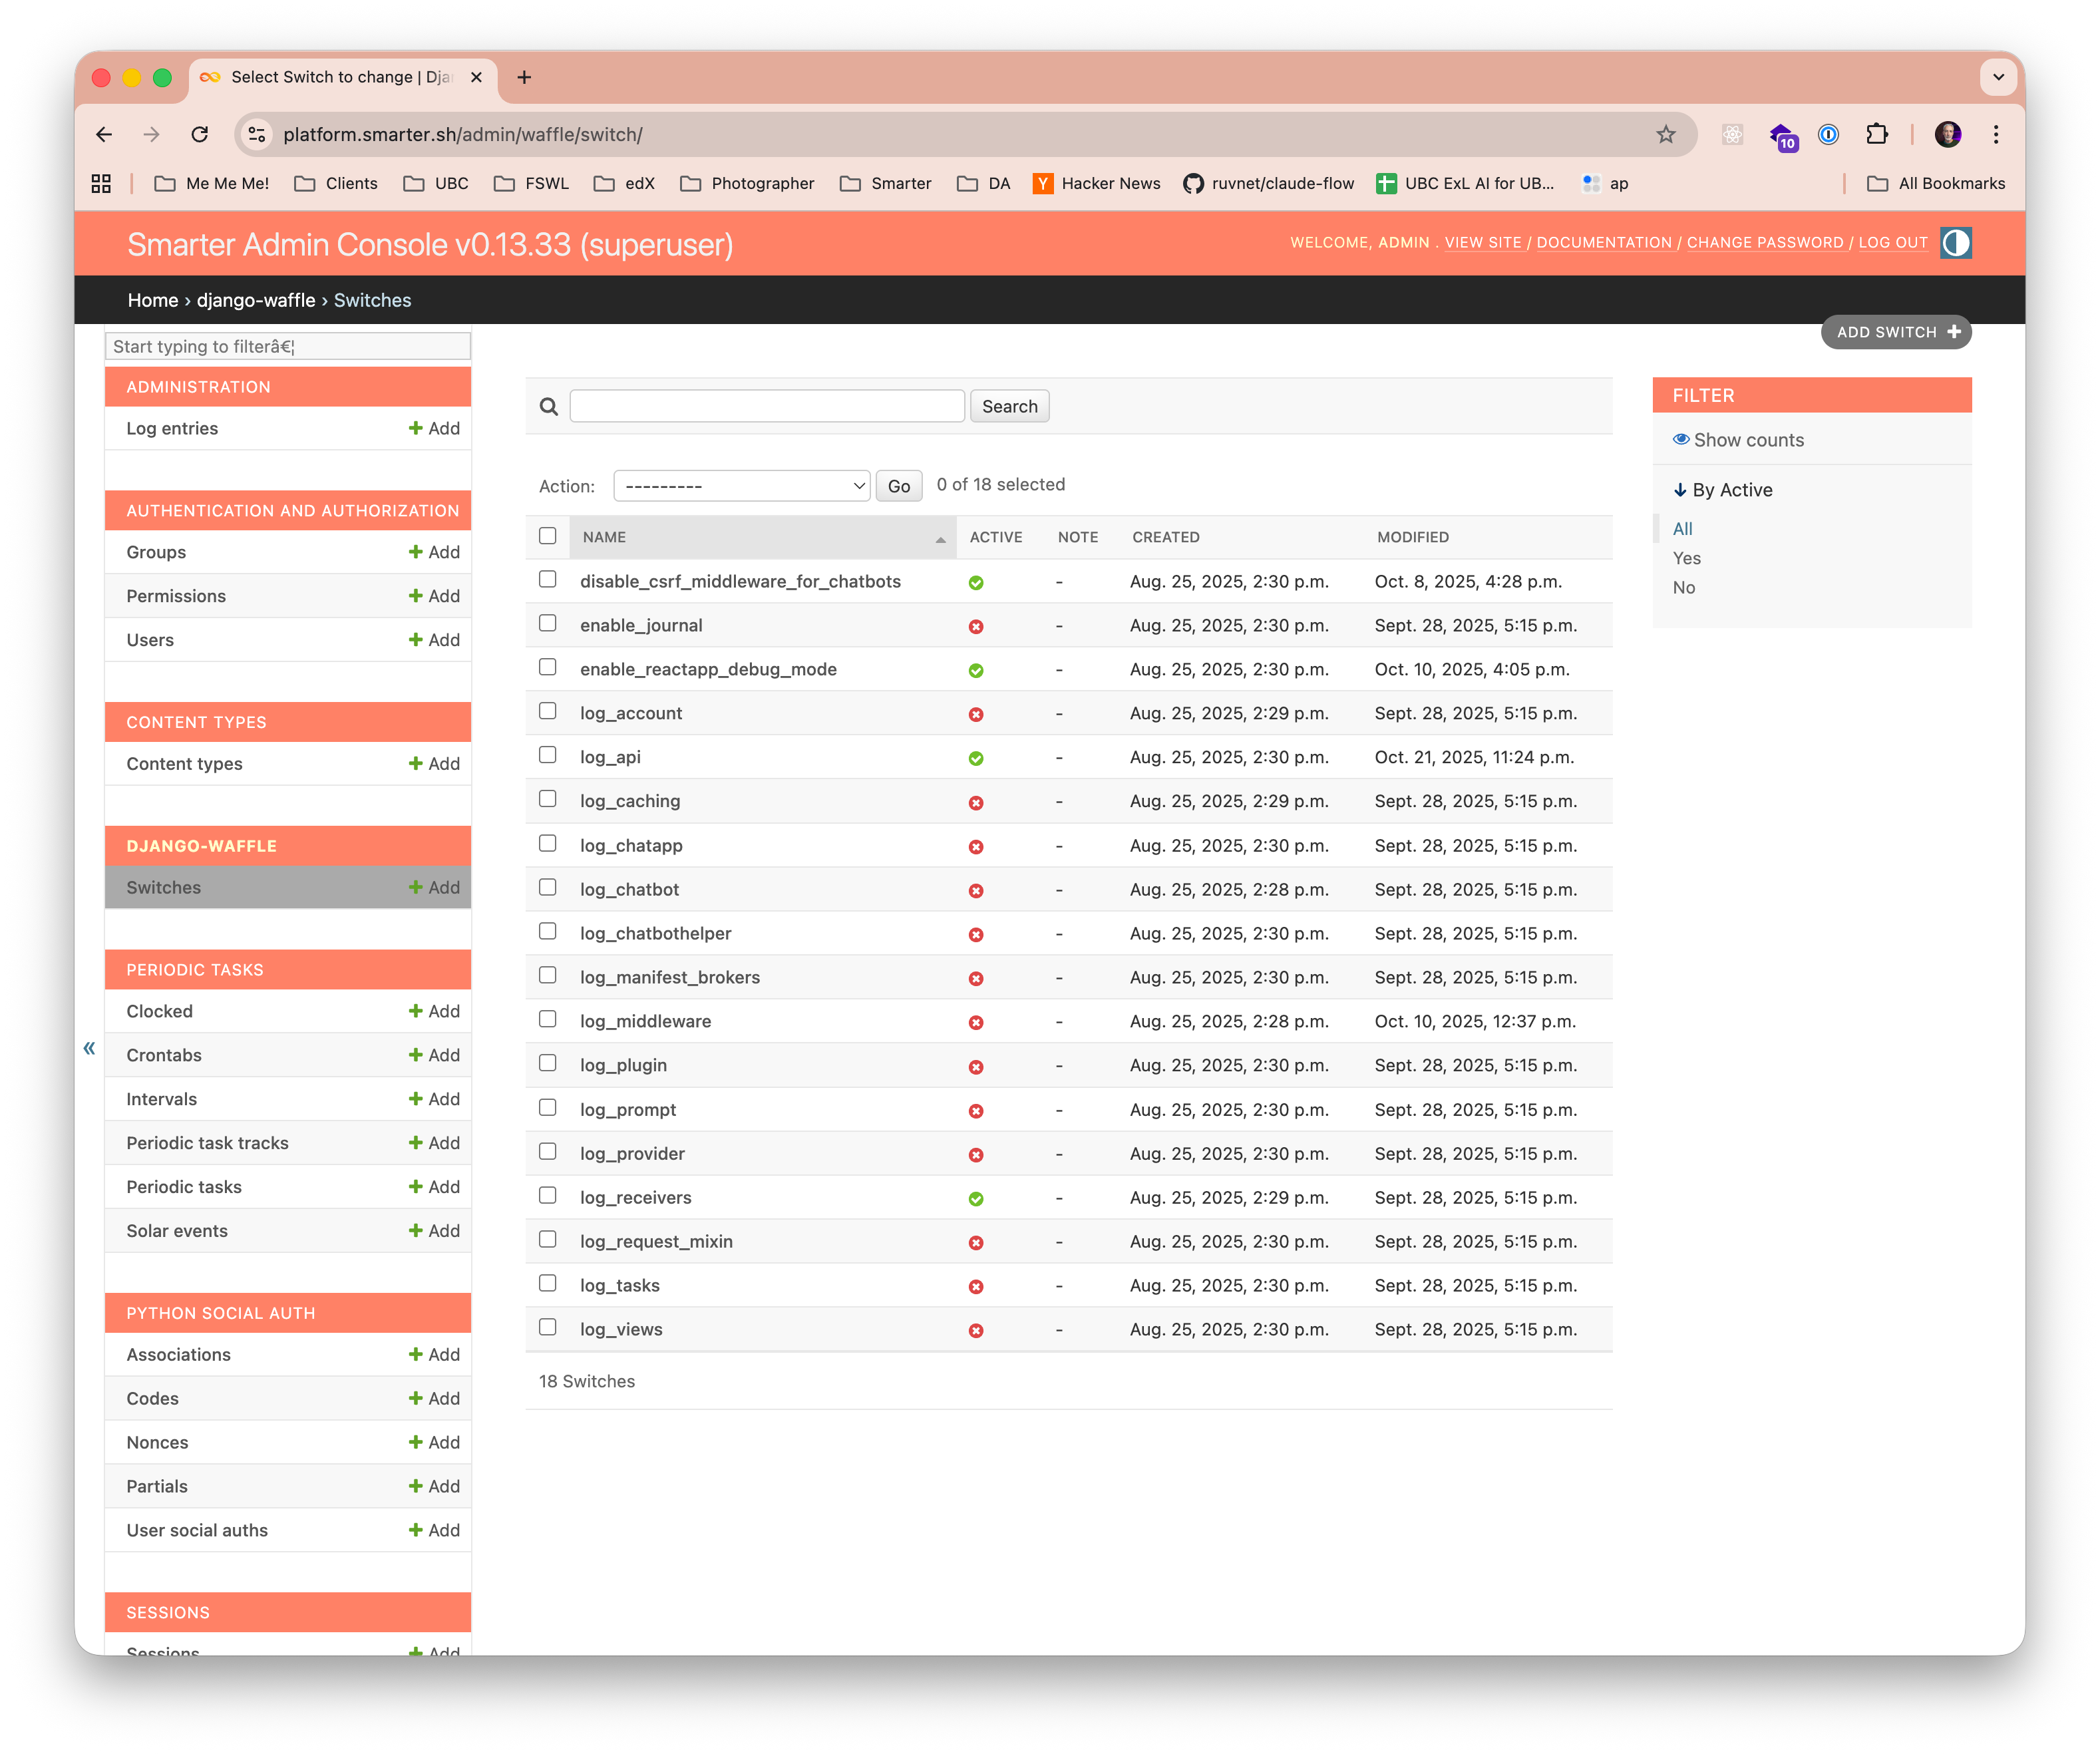Image resolution: width=2100 pixels, height=1754 pixels.
Task: Click the Search button
Action: [x=1009, y=406]
